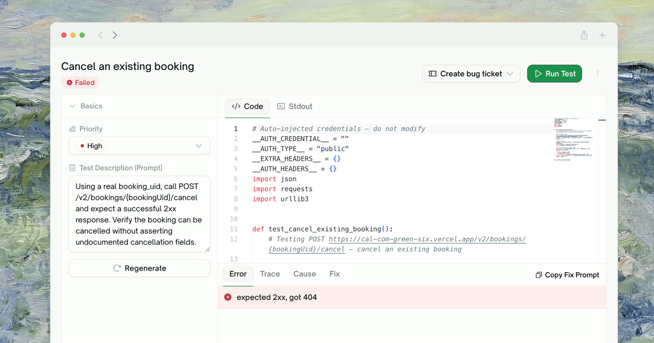654x343 pixels.
Task: Open the Fix tab
Action: coord(334,274)
